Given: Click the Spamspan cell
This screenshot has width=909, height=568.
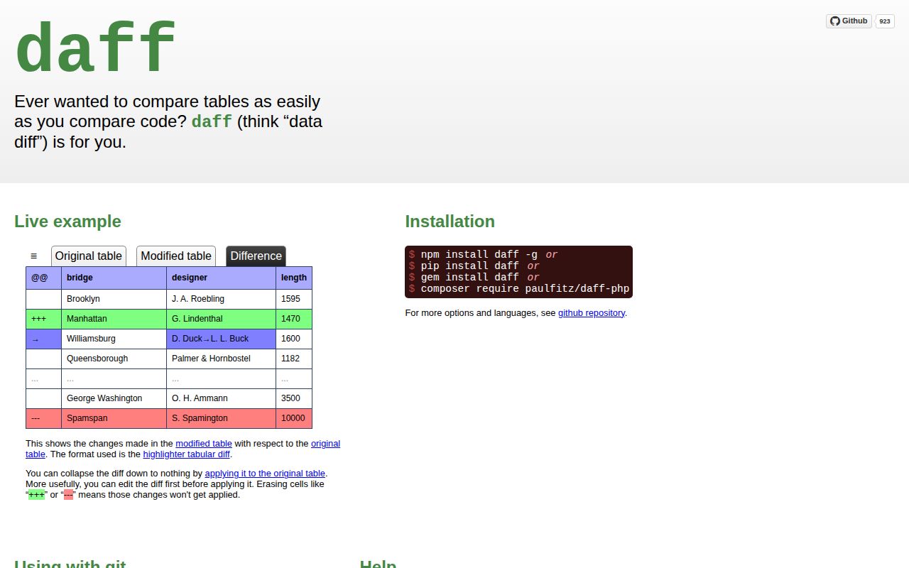Looking at the screenshot, I should 114,419.
